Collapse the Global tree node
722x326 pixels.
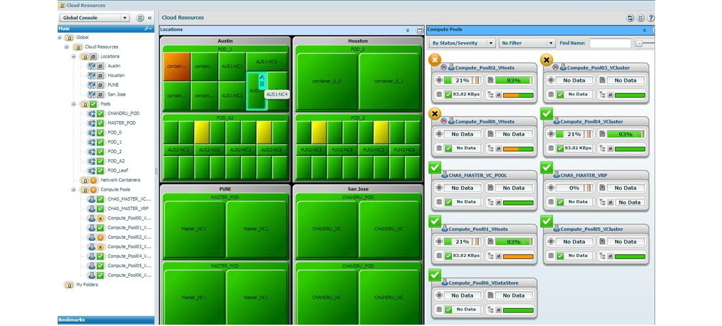(x=60, y=37)
